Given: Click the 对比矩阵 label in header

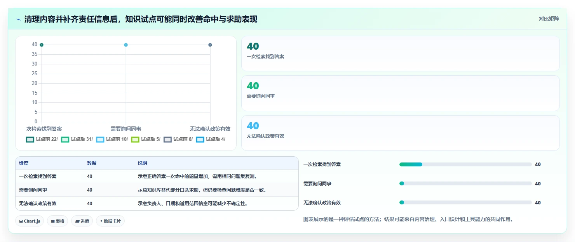Looking at the screenshot, I should 549,19.
